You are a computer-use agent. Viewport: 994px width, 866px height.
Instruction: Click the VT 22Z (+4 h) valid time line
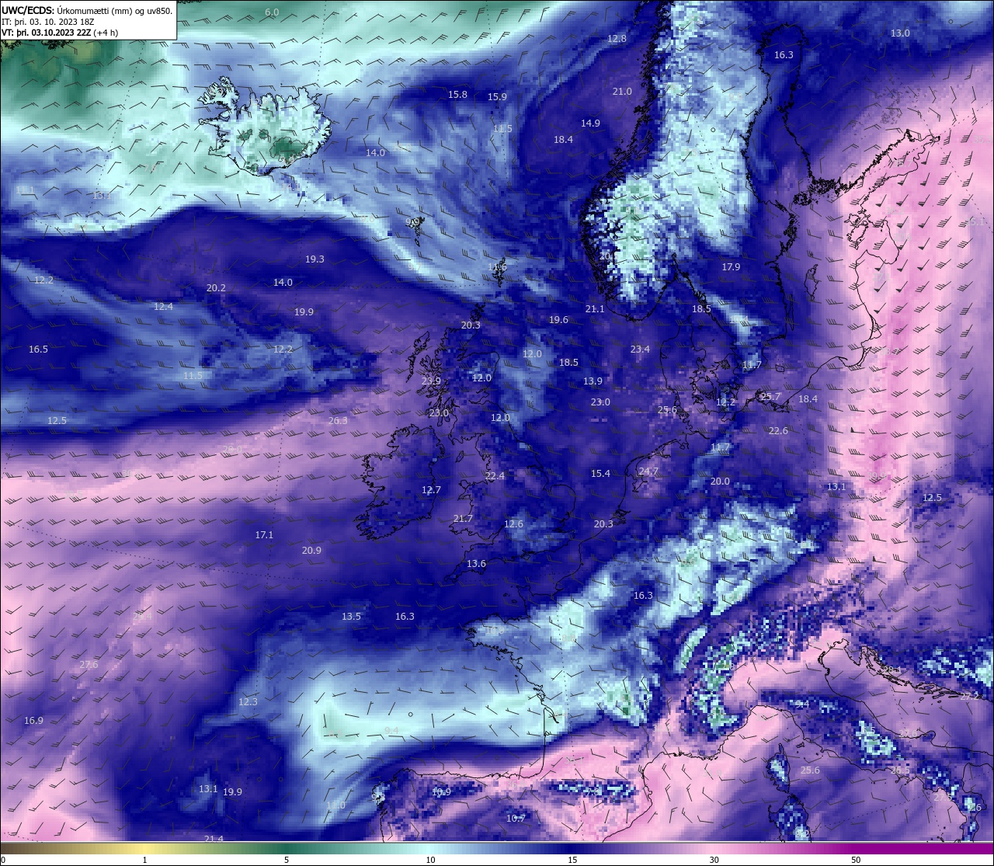tap(59, 33)
